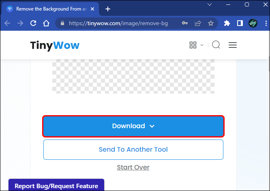Open Report Bug/Request Feature button
Image resolution: width=270 pixels, height=191 pixels.
(56, 185)
